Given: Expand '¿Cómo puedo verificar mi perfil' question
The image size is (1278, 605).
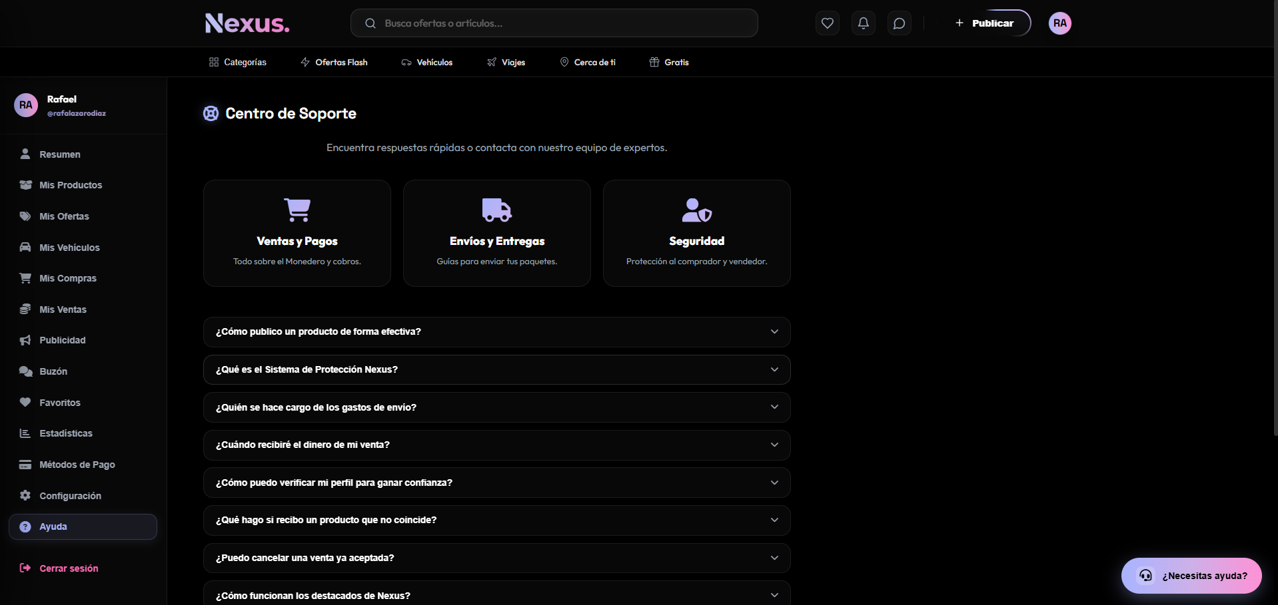Looking at the screenshot, I should [497, 483].
